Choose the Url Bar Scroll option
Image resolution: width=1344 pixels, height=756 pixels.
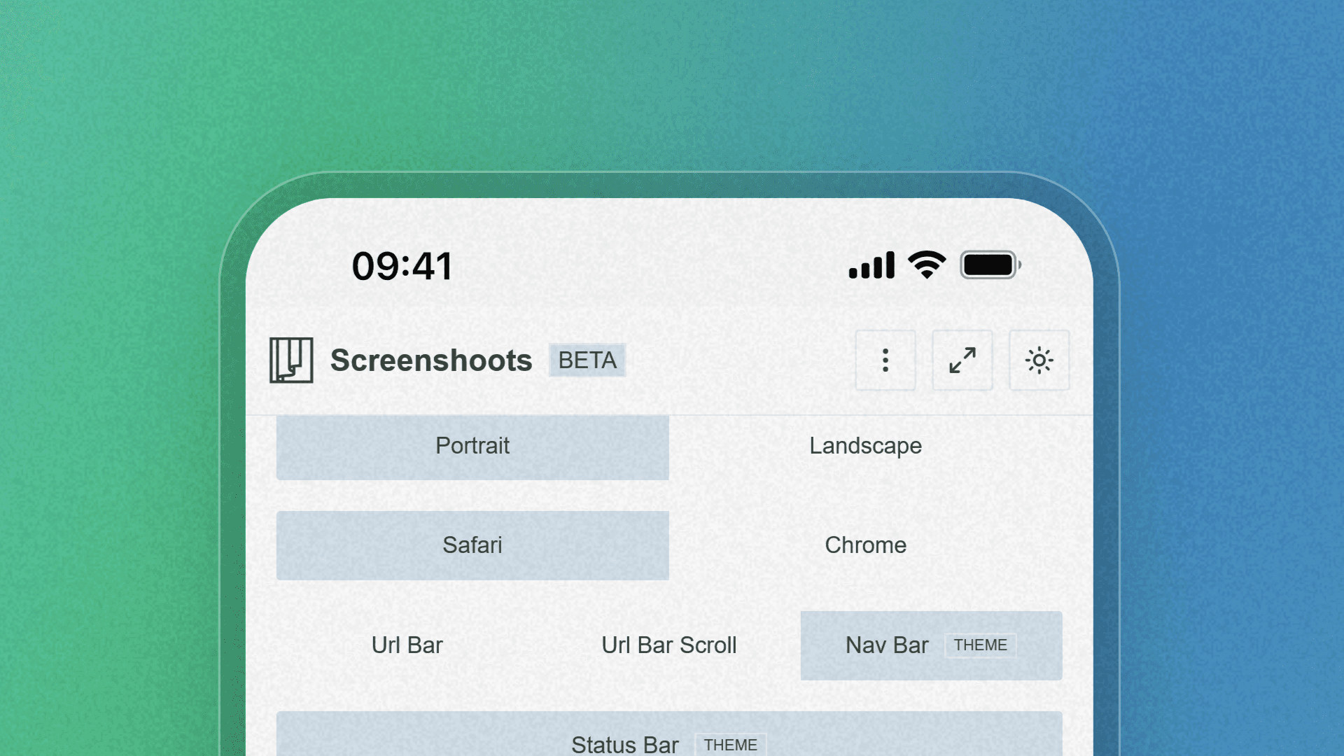(669, 645)
